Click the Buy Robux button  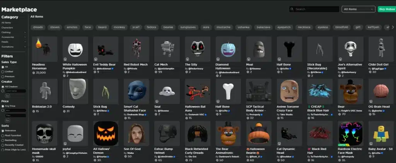click(x=387, y=9)
